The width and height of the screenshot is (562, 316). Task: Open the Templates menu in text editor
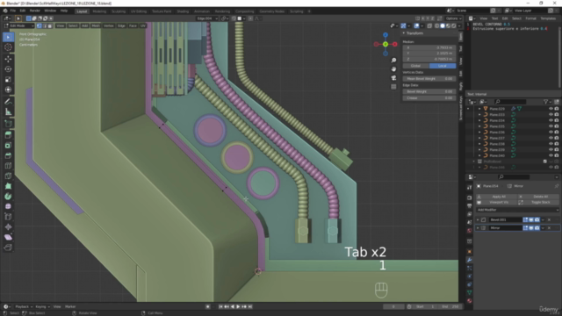tap(548, 18)
